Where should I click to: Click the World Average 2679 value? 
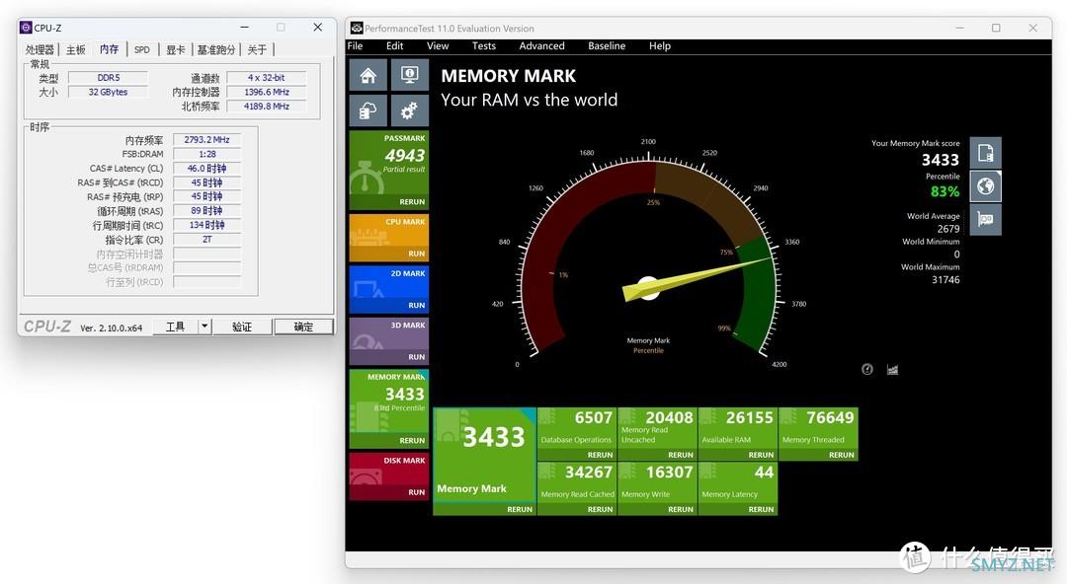947,229
